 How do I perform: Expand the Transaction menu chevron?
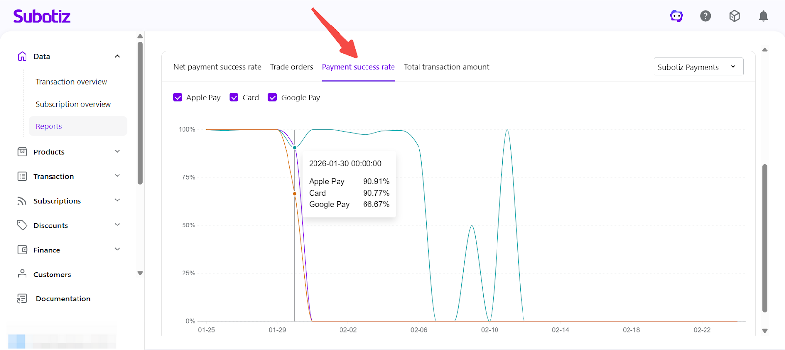pos(117,176)
